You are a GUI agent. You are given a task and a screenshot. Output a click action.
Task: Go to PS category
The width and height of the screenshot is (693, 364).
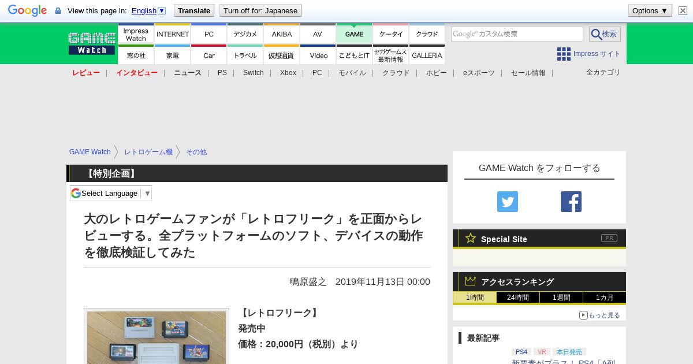222,73
